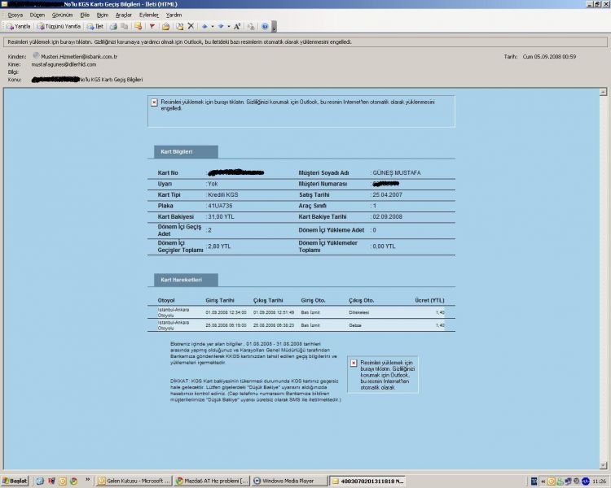
Task: Click the Ücret (YTL) column header
Action: 429,300
